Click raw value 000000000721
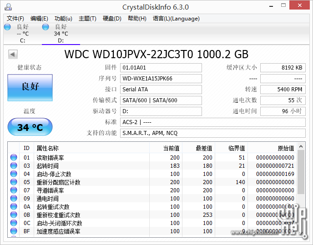 (275, 166)
